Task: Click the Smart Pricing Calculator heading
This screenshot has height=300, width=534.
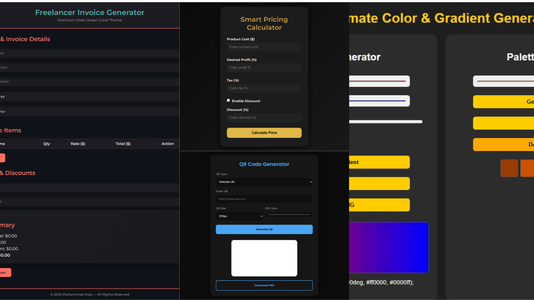Action: coord(264,23)
